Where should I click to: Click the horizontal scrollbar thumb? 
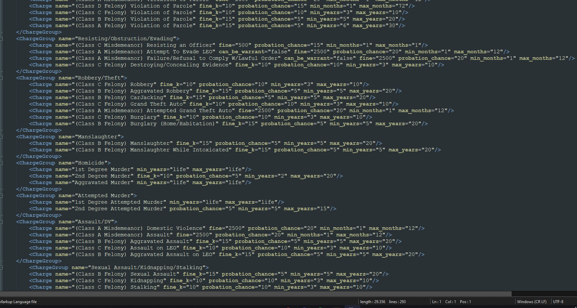pyautogui.click(x=255, y=294)
